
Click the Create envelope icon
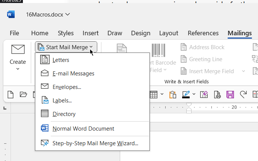point(18,49)
